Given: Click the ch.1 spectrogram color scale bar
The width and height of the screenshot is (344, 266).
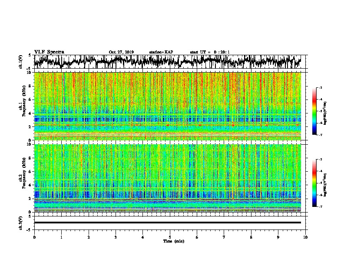Looking at the screenshot, I should coord(314,111).
